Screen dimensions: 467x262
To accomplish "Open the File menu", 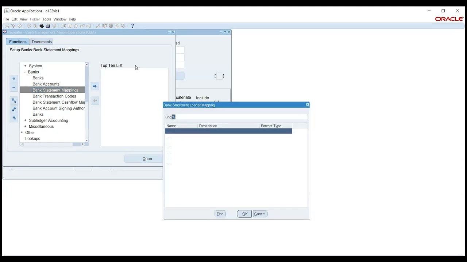I will pos(6,19).
